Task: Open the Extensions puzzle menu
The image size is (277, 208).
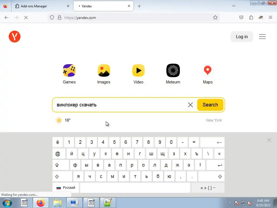Action: [251, 17]
